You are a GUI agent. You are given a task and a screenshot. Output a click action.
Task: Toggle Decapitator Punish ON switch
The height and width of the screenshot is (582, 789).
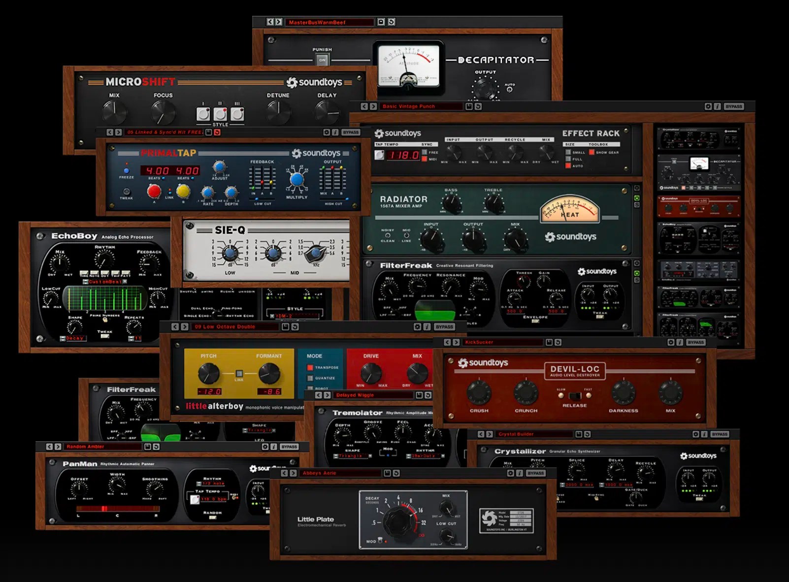322,60
